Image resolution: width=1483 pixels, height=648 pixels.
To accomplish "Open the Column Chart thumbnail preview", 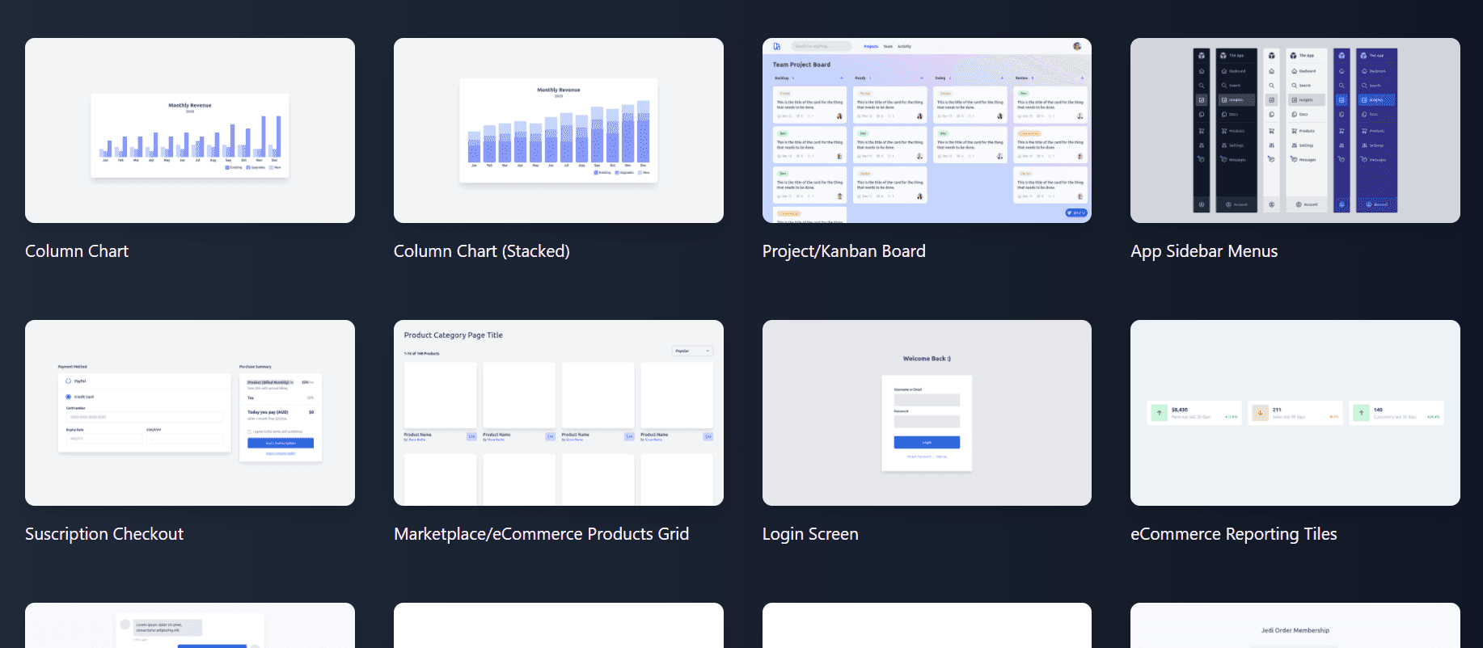I will (x=190, y=130).
